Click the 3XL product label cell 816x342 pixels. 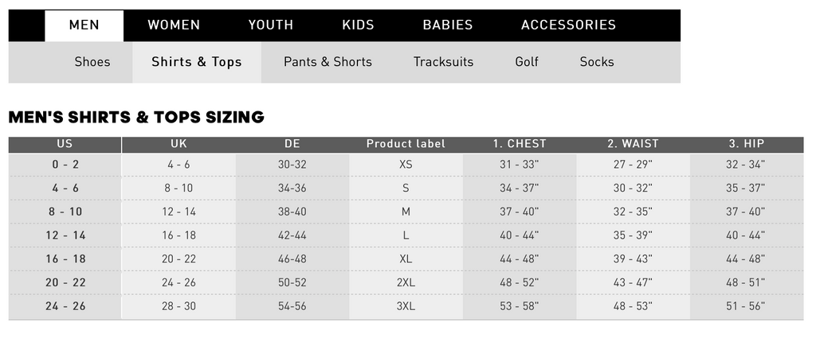pyautogui.click(x=406, y=307)
